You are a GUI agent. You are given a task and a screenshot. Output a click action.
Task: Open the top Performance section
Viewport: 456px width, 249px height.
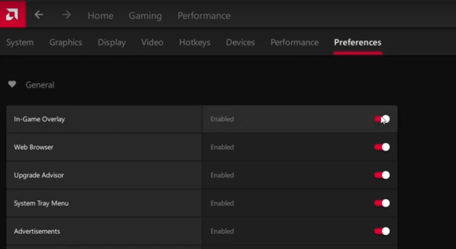click(204, 15)
